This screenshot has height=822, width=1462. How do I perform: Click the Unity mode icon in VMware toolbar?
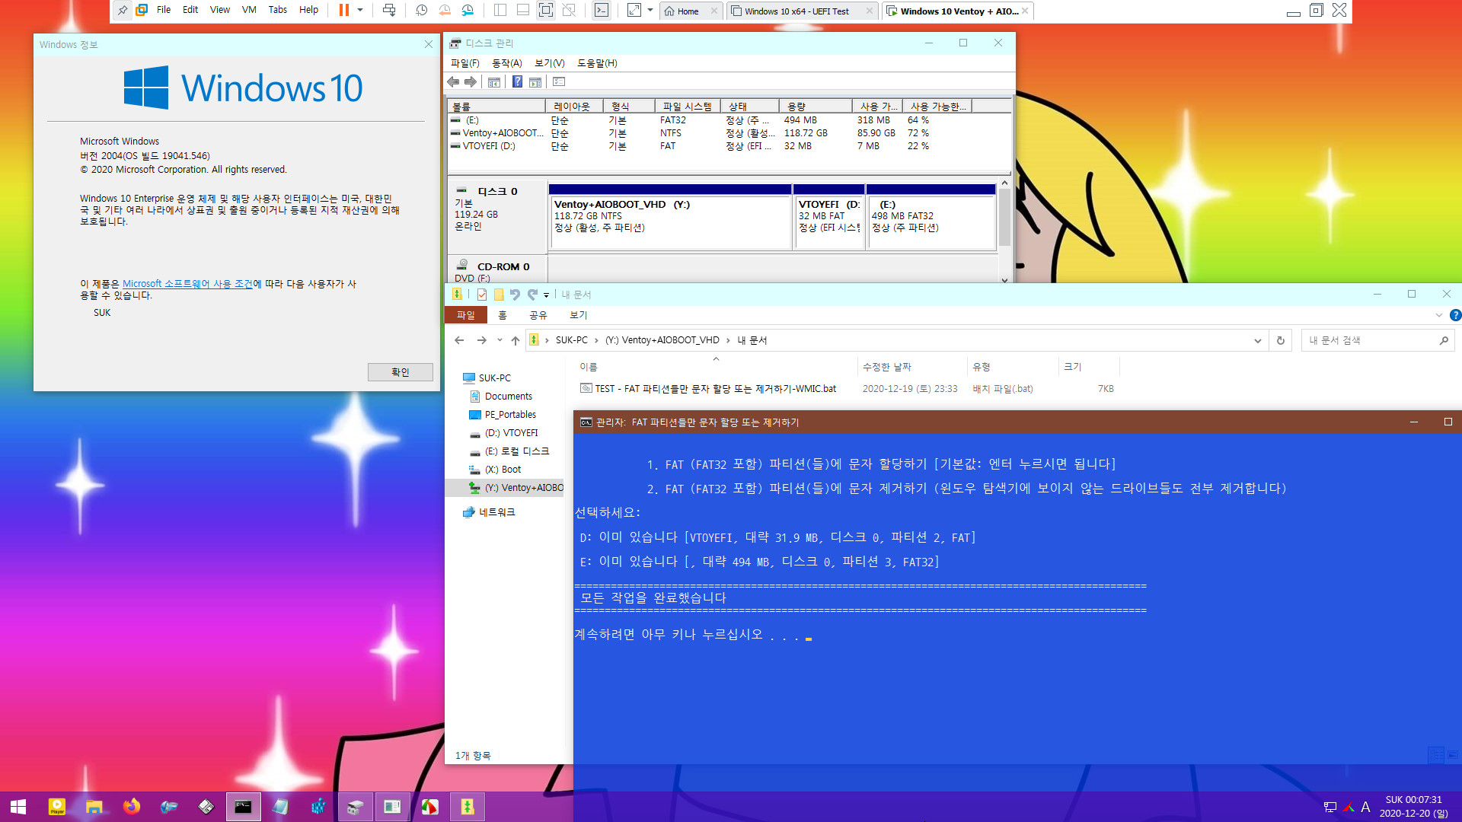[x=569, y=11]
